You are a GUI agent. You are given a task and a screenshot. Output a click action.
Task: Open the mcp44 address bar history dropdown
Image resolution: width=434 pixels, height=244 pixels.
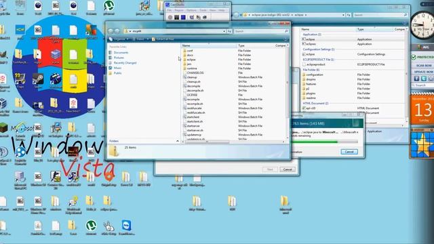tap(224, 31)
